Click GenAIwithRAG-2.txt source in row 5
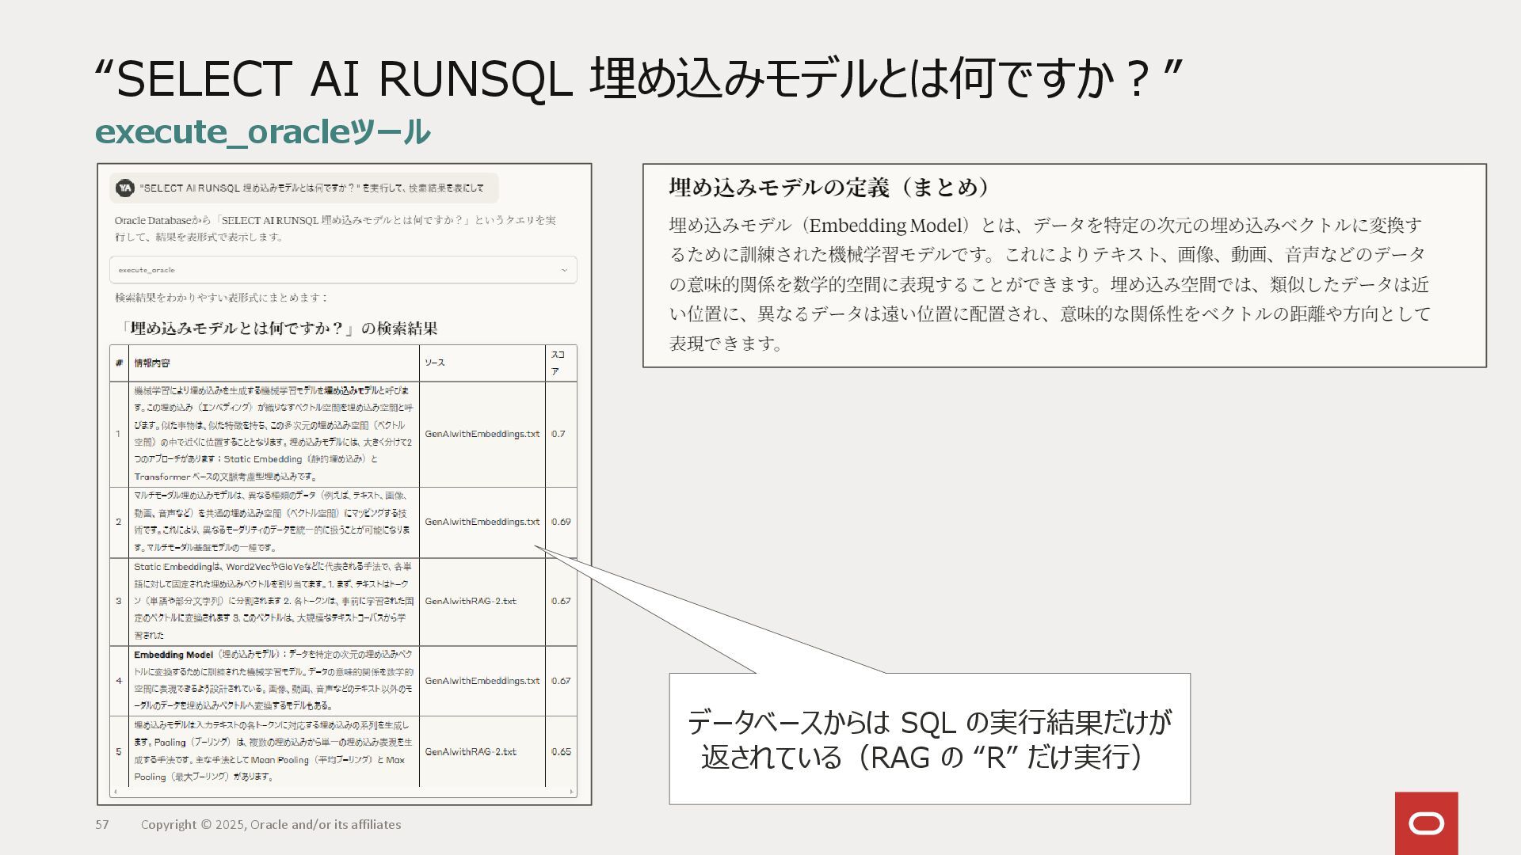Screen dimensions: 1521x855 (x=470, y=751)
